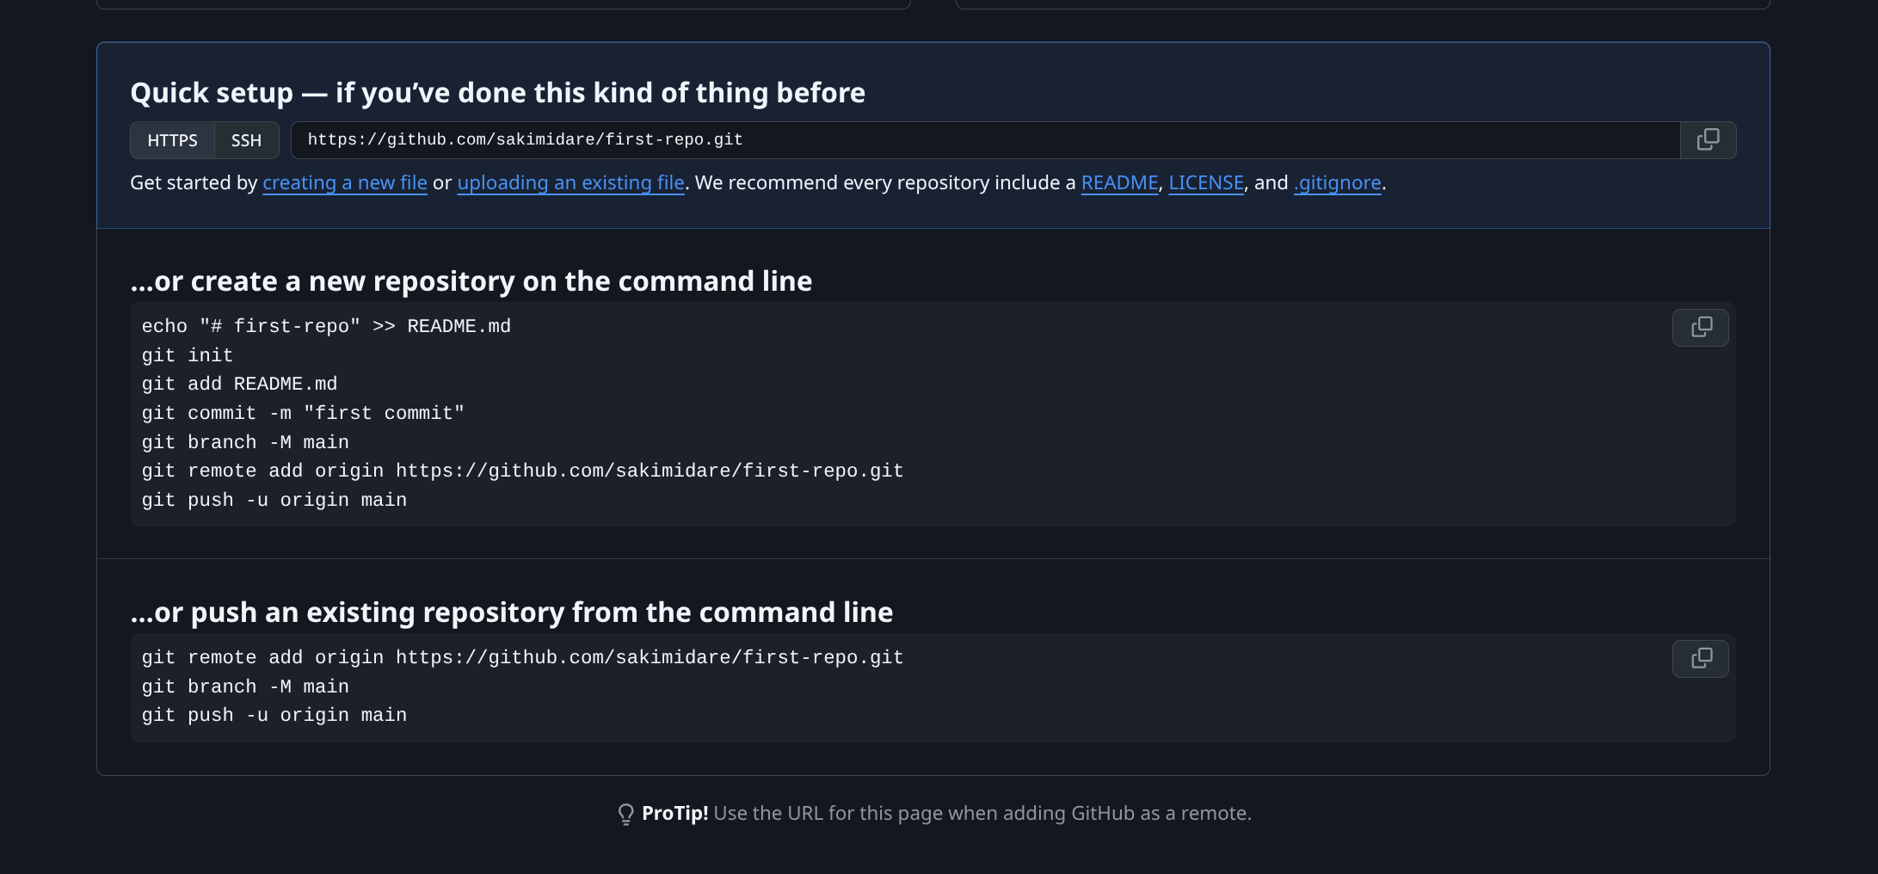The width and height of the screenshot is (1878, 874).
Task: Open the .gitignore link
Action: [x=1338, y=183]
